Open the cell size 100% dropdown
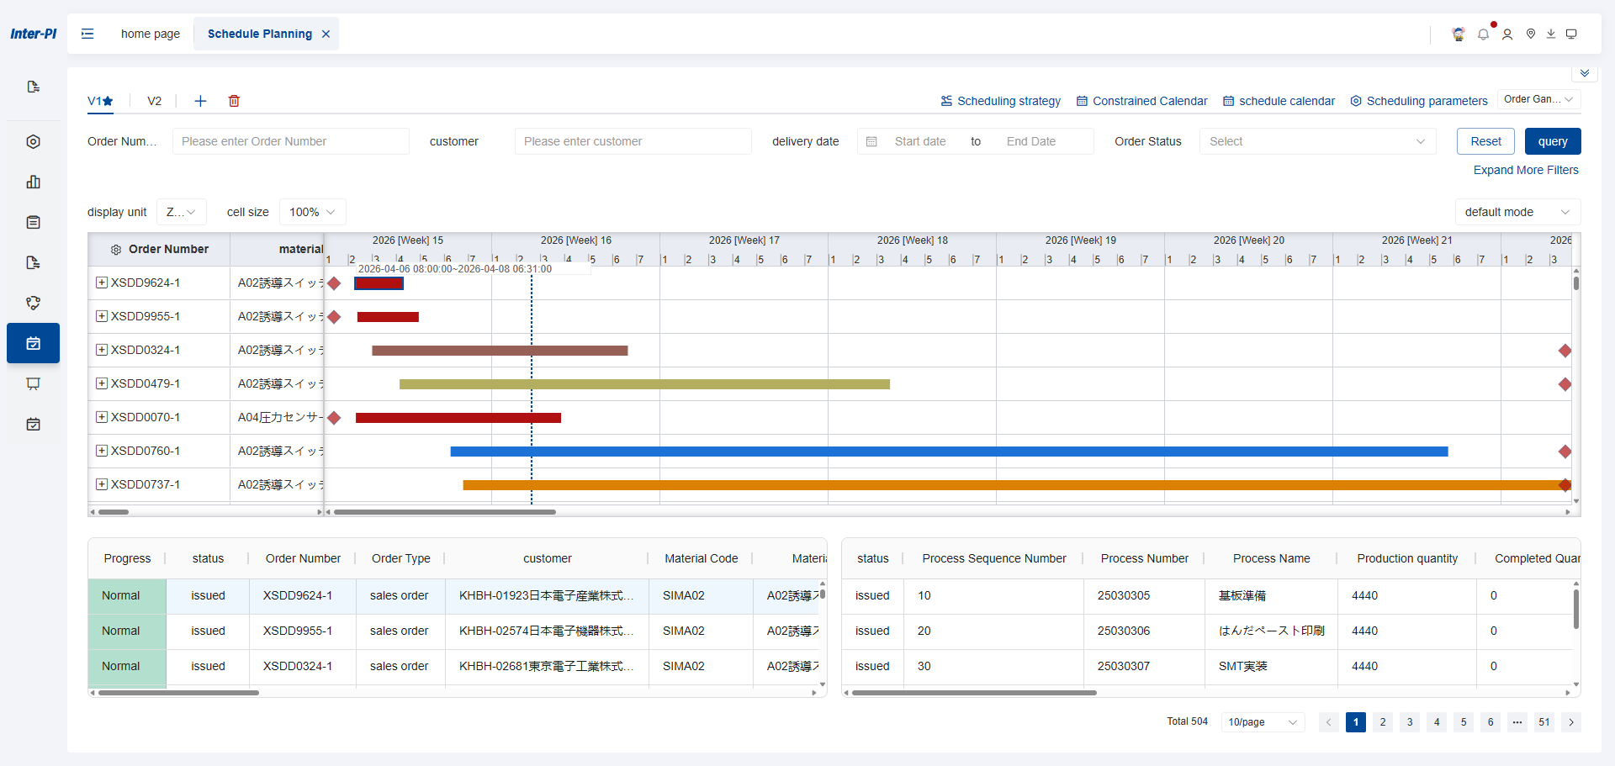 tap(312, 212)
